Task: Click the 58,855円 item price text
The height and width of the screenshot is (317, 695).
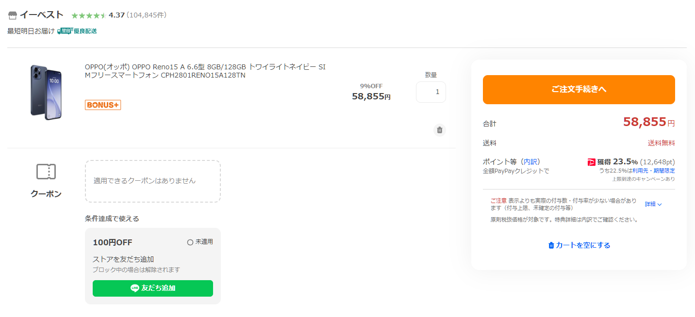Action: pyautogui.click(x=371, y=96)
